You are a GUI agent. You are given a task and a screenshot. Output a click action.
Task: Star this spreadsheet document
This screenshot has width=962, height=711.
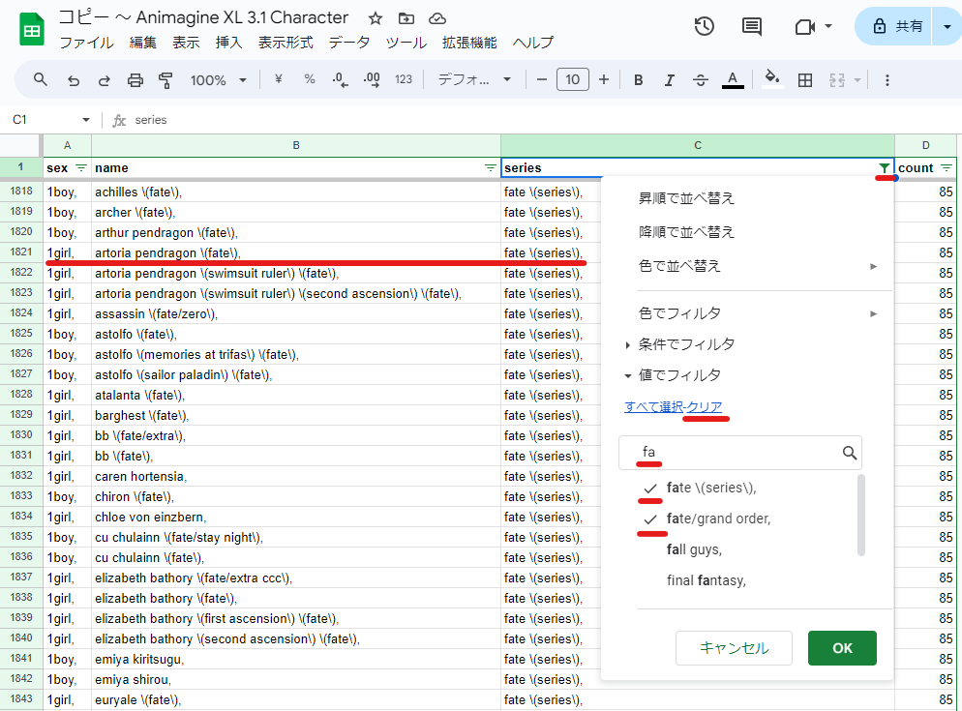(376, 18)
